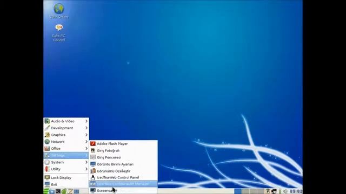The image size is (346, 194).
Task: Open Adobe Flash Player settings
Action: 123,144
